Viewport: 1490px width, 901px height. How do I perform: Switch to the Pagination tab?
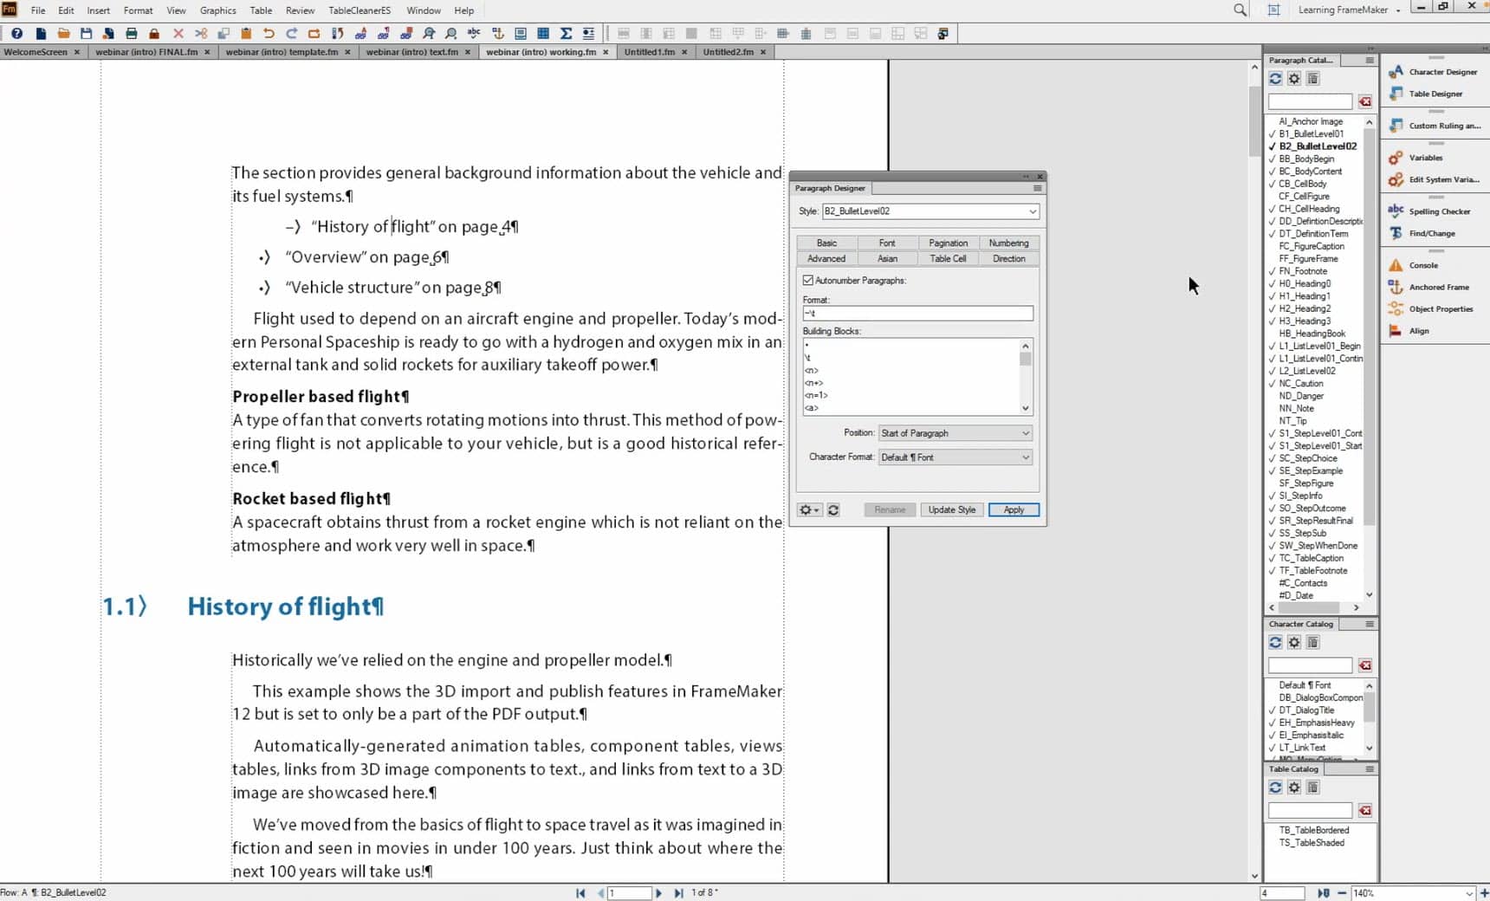point(948,243)
